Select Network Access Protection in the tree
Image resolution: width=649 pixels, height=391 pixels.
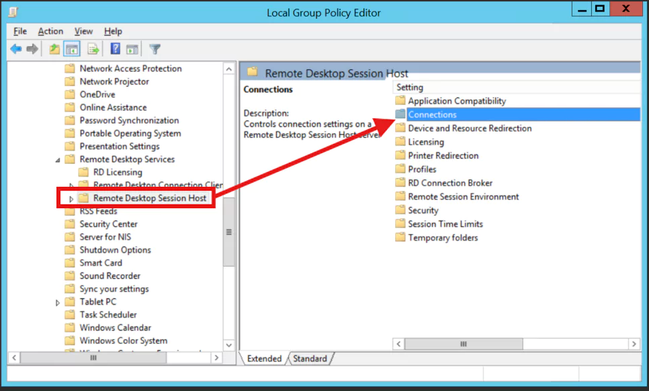coord(130,69)
